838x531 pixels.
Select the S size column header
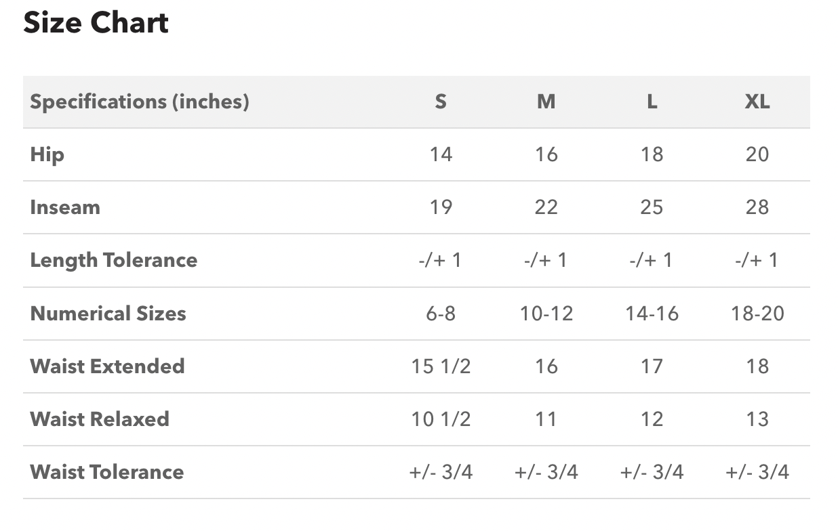[441, 102]
